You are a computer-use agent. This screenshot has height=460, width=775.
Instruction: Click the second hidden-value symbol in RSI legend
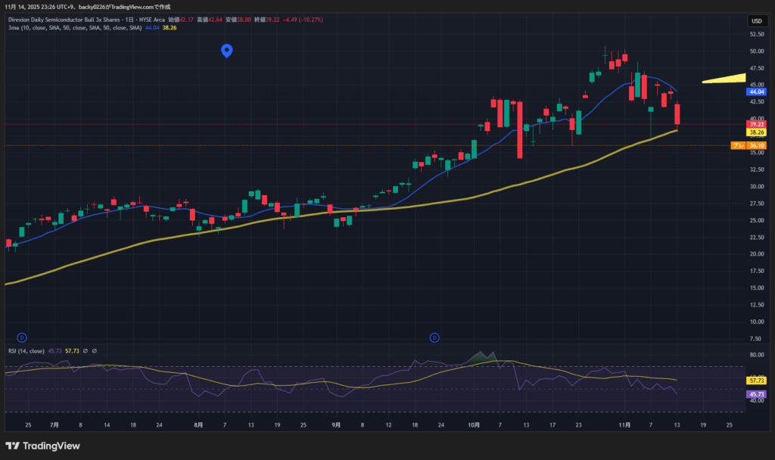pyautogui.click(x=95, y=350)
